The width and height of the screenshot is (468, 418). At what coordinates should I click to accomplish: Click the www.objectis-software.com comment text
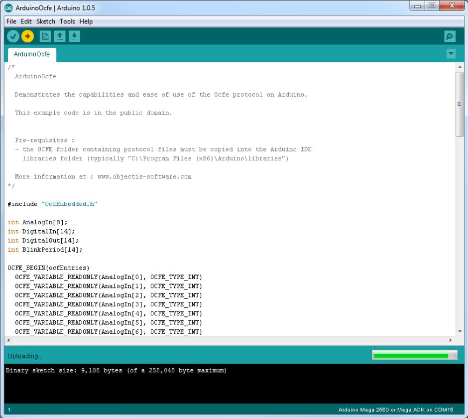[144, 177]
